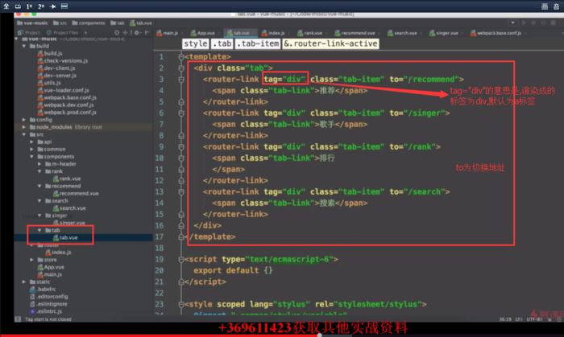The image size is (564, 337).
Task: Expand the common folder
Action: point(32,149)
